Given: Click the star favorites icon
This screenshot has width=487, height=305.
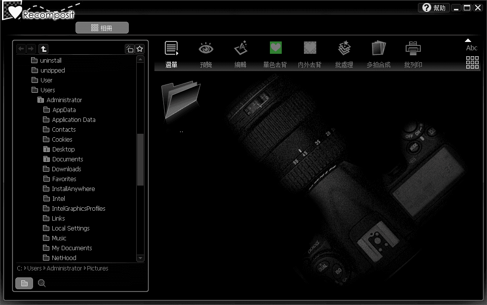Looking at the screenshot, I should tap(140, 49).
